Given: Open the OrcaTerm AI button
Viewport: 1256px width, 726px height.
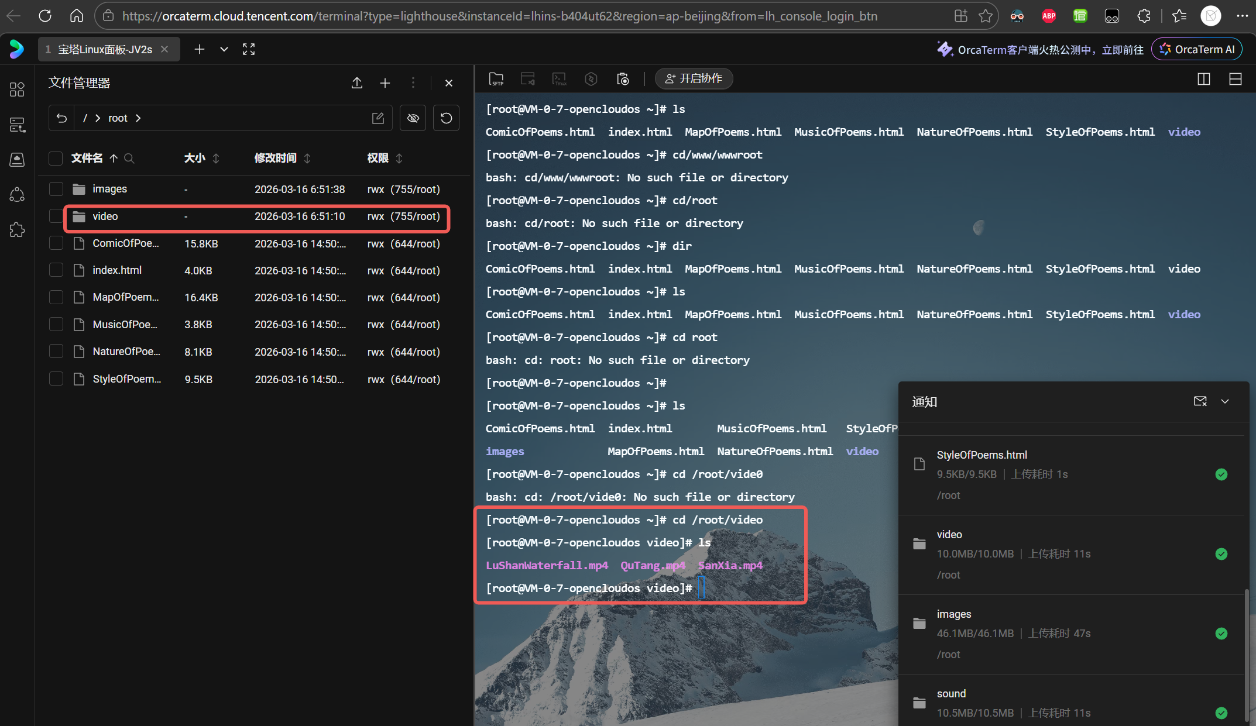Looking at the screenshot, I should [x=1197, y=50].
